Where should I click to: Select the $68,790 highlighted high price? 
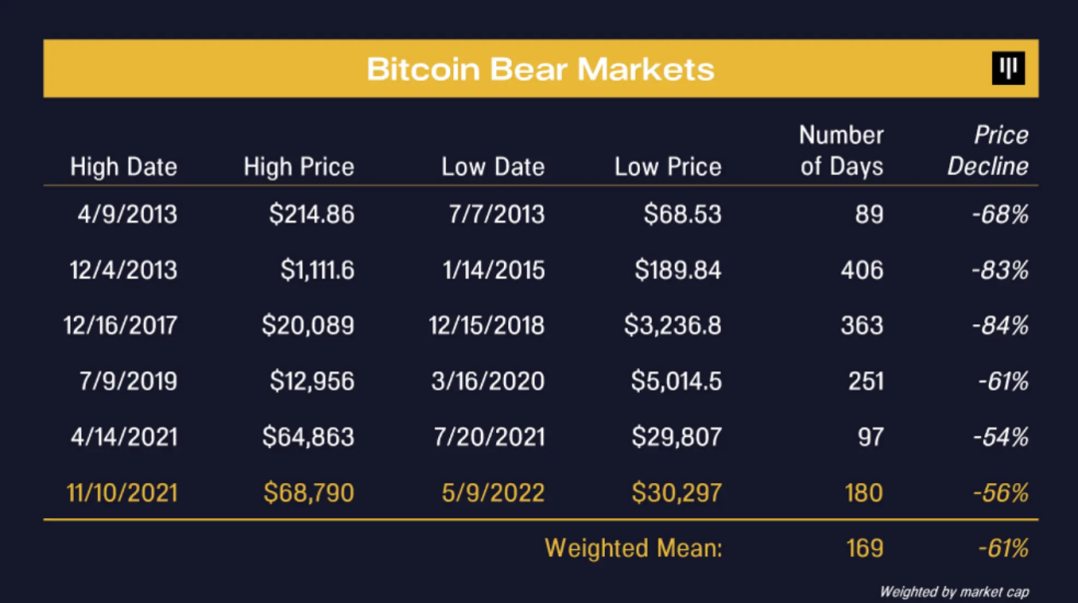(308, 493)
